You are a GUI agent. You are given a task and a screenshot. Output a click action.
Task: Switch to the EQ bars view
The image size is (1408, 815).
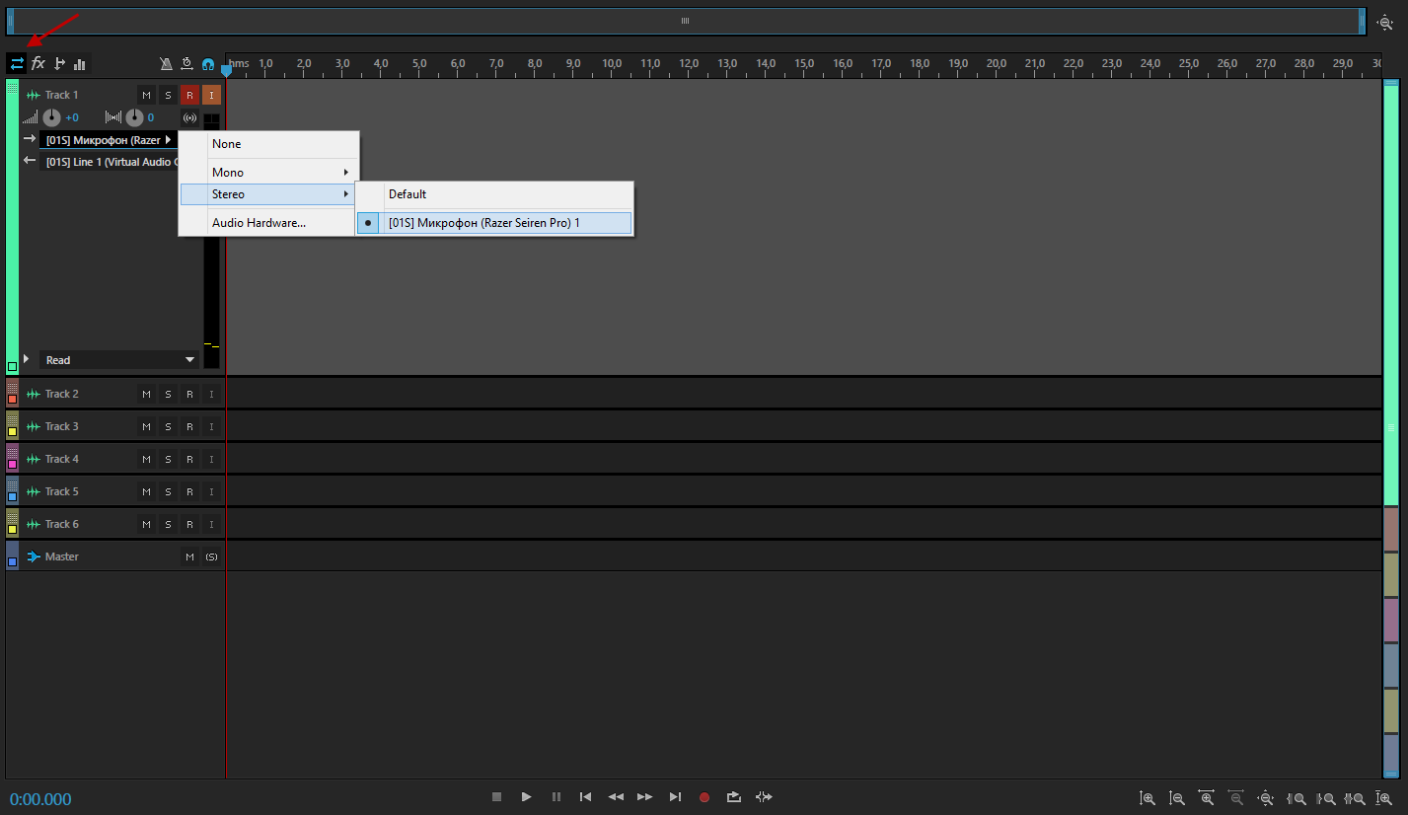tap(80, 64)
